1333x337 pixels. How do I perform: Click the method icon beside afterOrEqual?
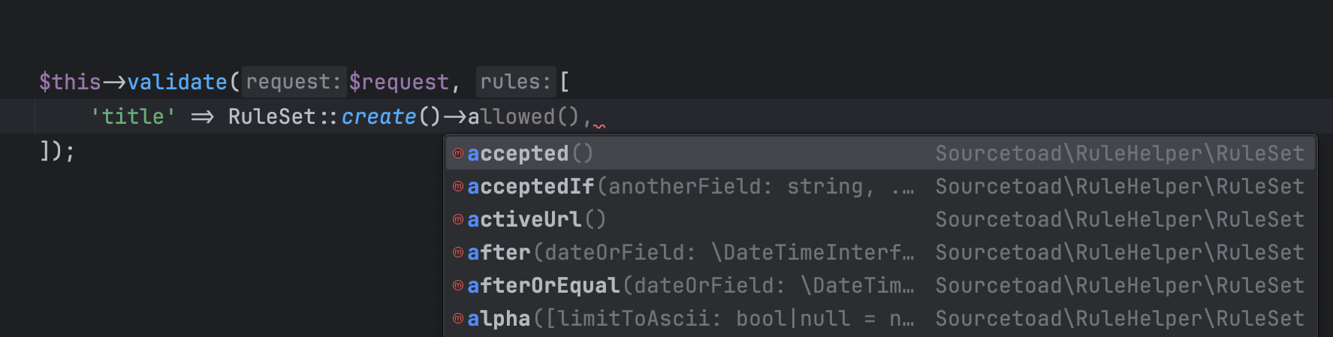pos(458,286)
